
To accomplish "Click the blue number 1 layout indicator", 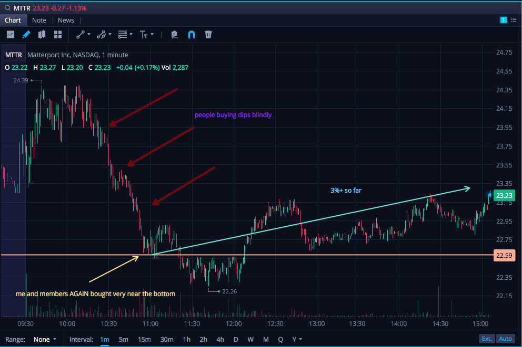I will tap(504, 20).
